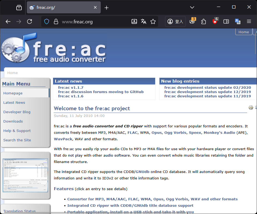Click the translate page icon
Viewport: 257px width, 214px height.
click(144, 22)
